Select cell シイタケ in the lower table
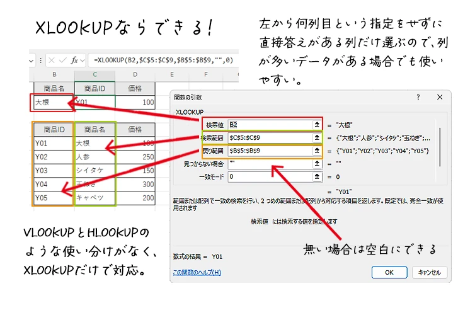Viewport: 475px width, 315px height. (x=95, y=171)
